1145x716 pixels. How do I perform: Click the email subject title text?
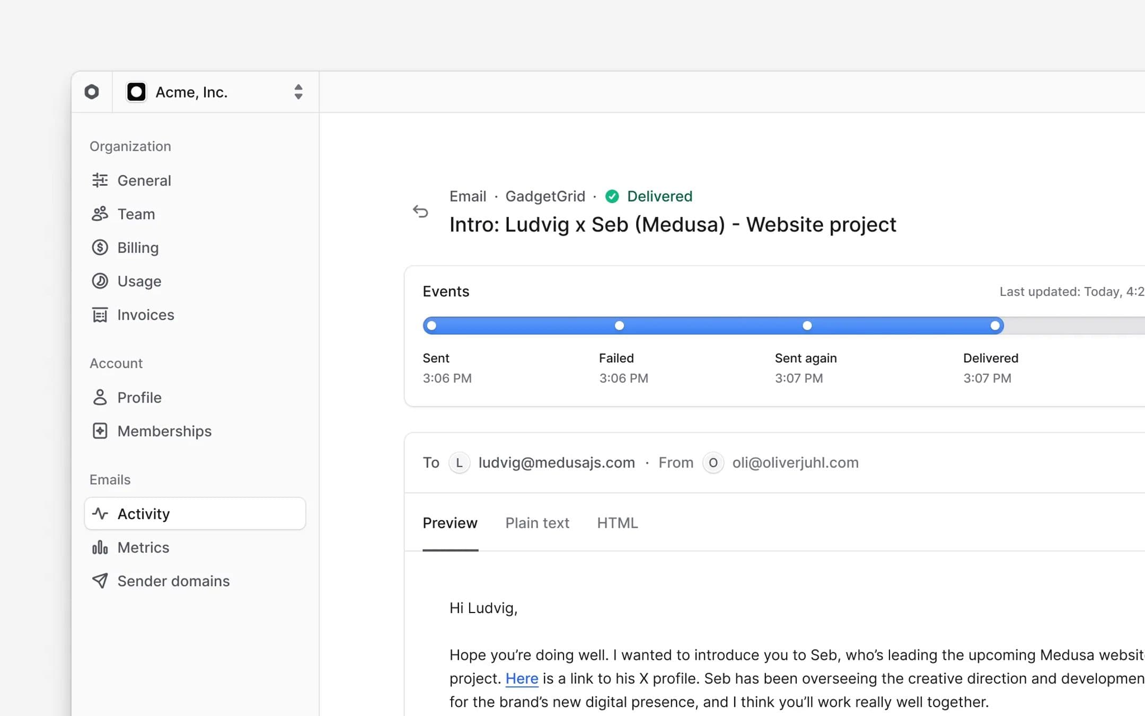tap(673, 225)
